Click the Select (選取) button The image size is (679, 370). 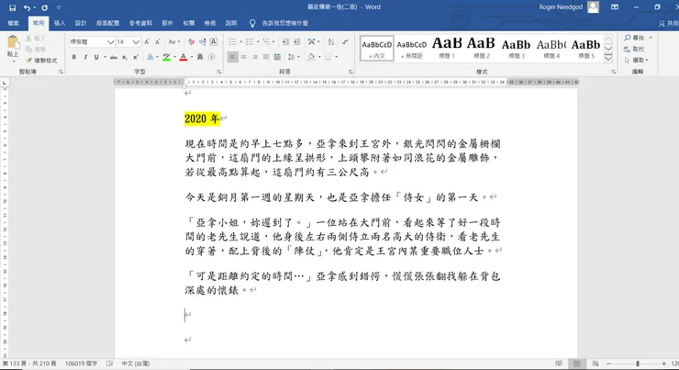point(637,61)
